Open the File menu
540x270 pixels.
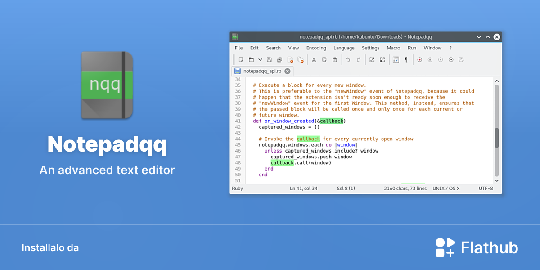pos(238,48)
